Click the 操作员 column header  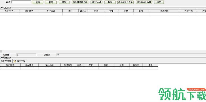(x=136, y=65)
